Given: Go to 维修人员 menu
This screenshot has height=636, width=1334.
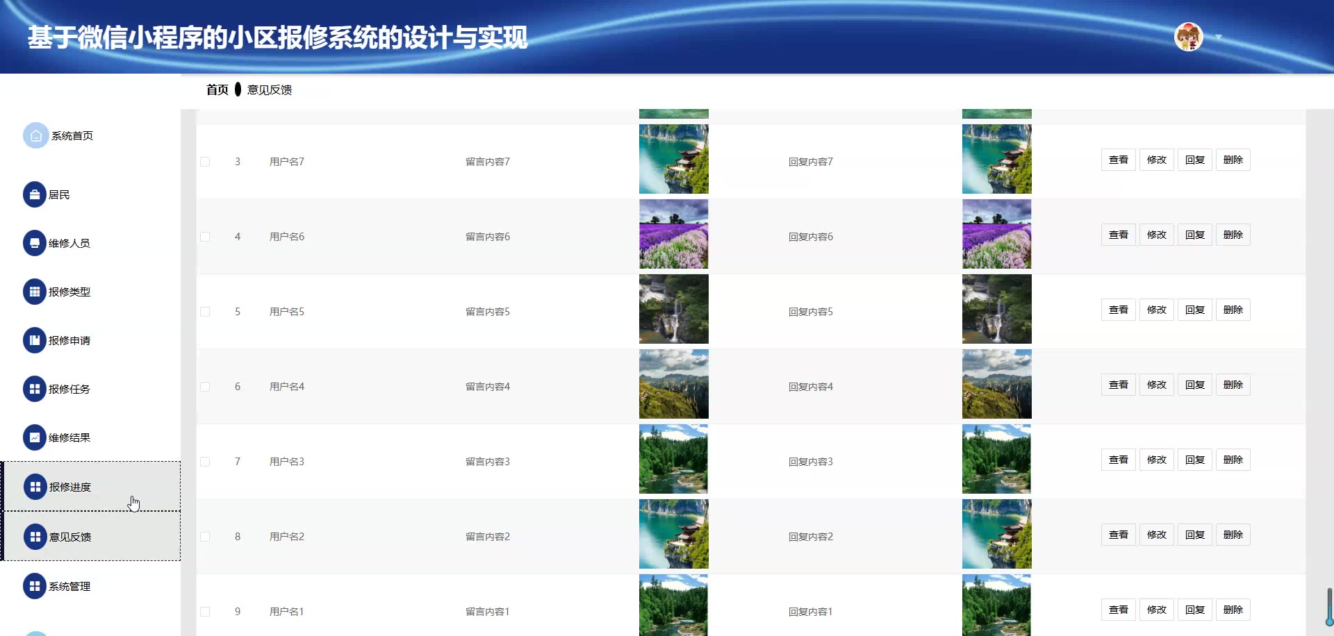Looking at the screenshot, I should [x=69, y=243].
